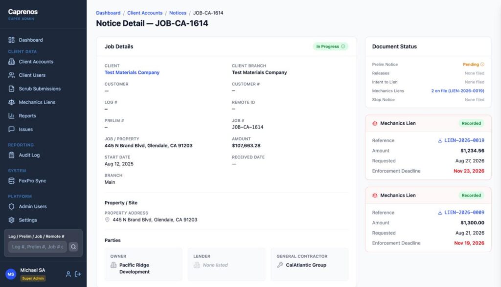Open LIEN-2026-0019 reference link
Viewport: 501px width, 287px height.
464,140
